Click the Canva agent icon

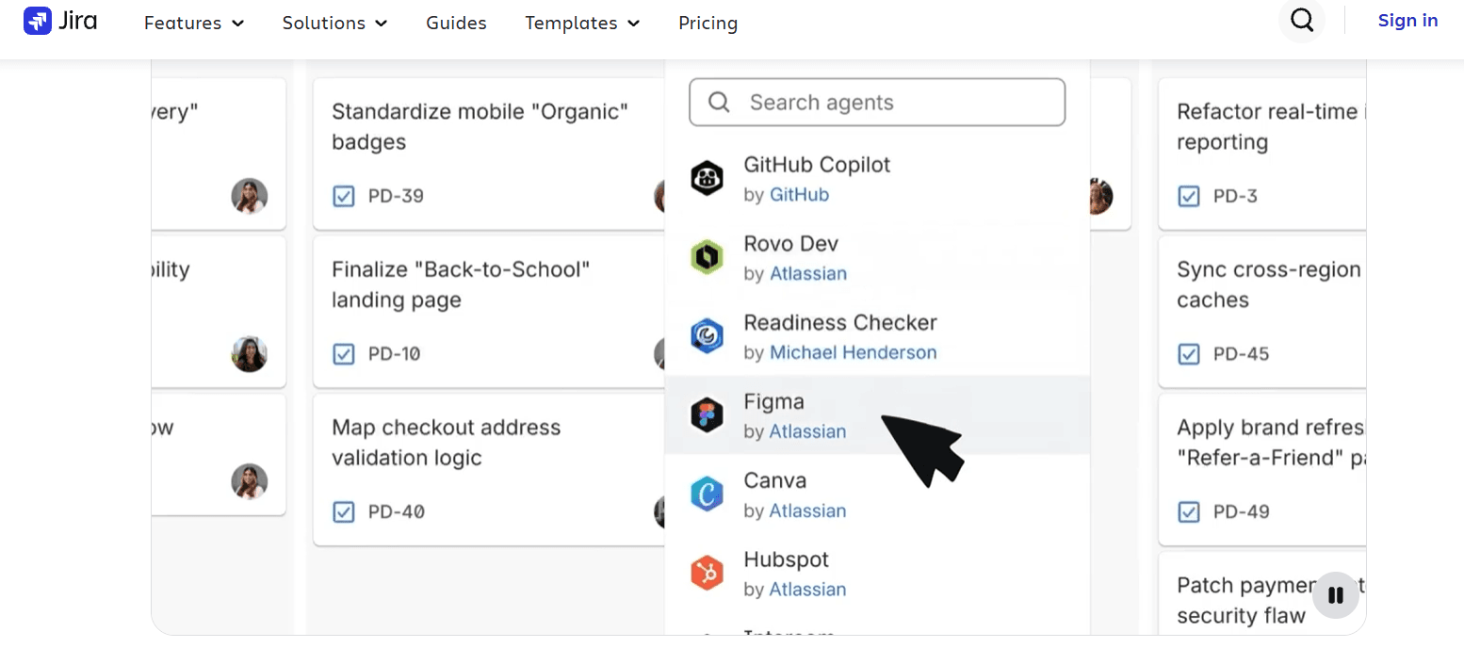click(x=707, y=494)
